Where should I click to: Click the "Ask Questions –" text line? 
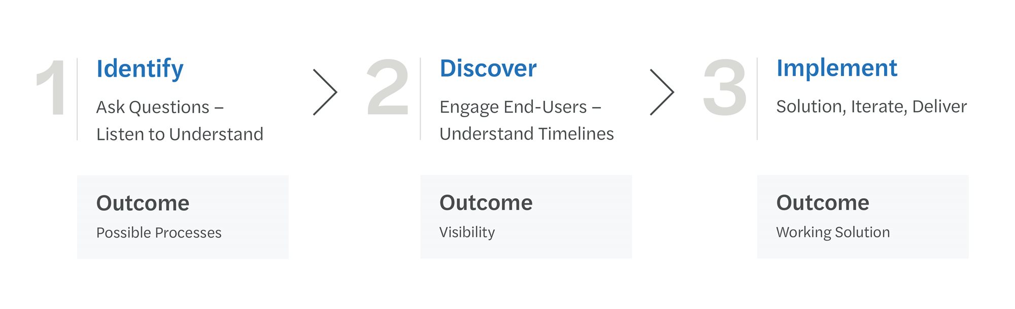pyautogui.click(x=160, y=107)
